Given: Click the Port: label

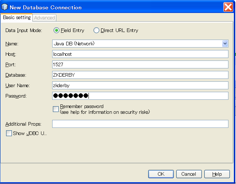Looking at the screenshot, I should 10,64.
